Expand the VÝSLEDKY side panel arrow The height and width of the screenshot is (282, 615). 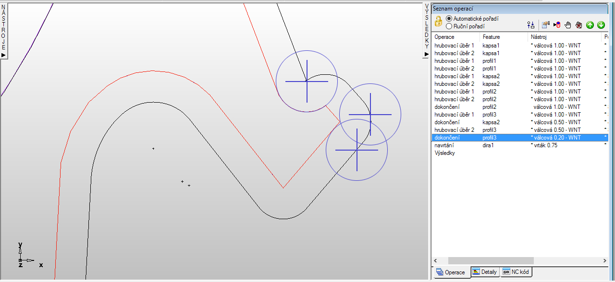pos(426,55)
